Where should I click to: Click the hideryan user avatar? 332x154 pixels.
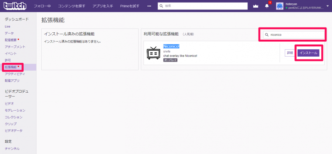tap(280, 6)
